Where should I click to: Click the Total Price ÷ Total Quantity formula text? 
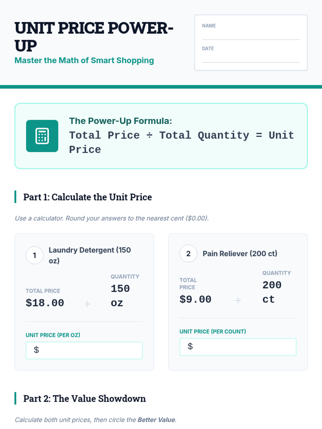click(181, 142)
